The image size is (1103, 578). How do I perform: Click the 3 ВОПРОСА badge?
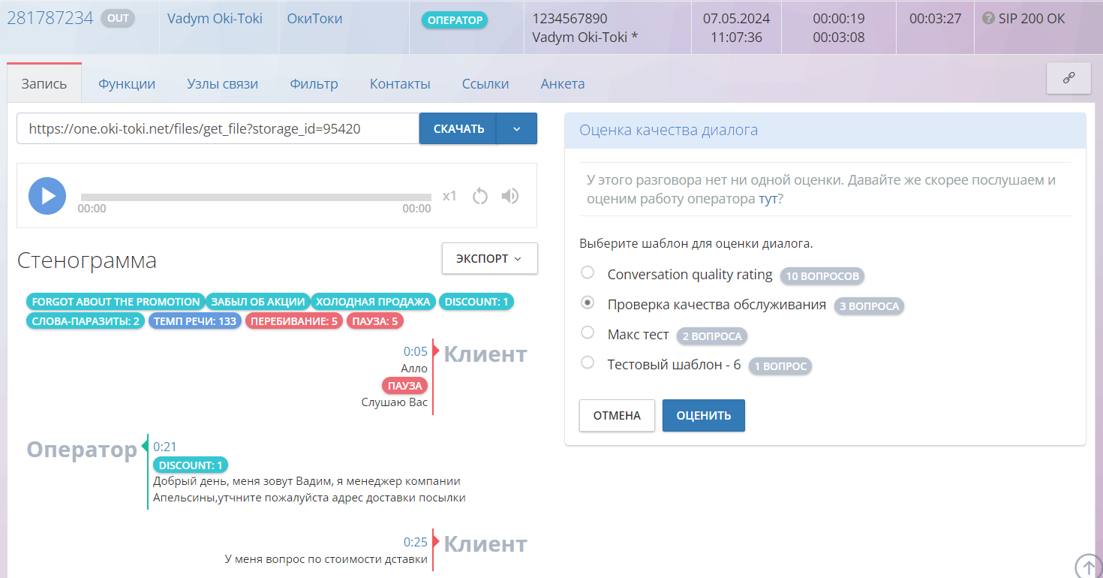(870, 306)
